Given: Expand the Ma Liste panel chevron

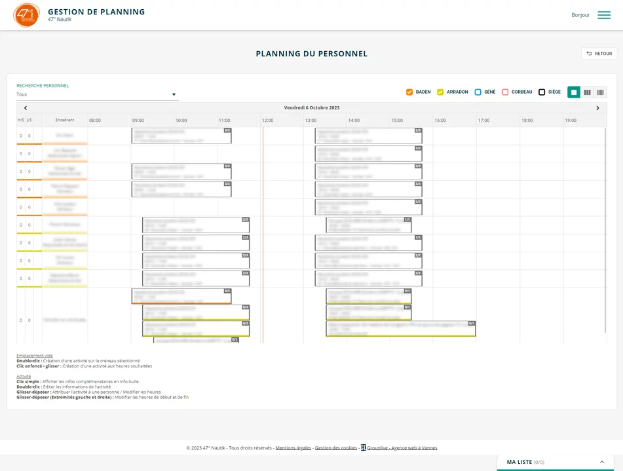Looking at the screenshot, I should point(601,462).
